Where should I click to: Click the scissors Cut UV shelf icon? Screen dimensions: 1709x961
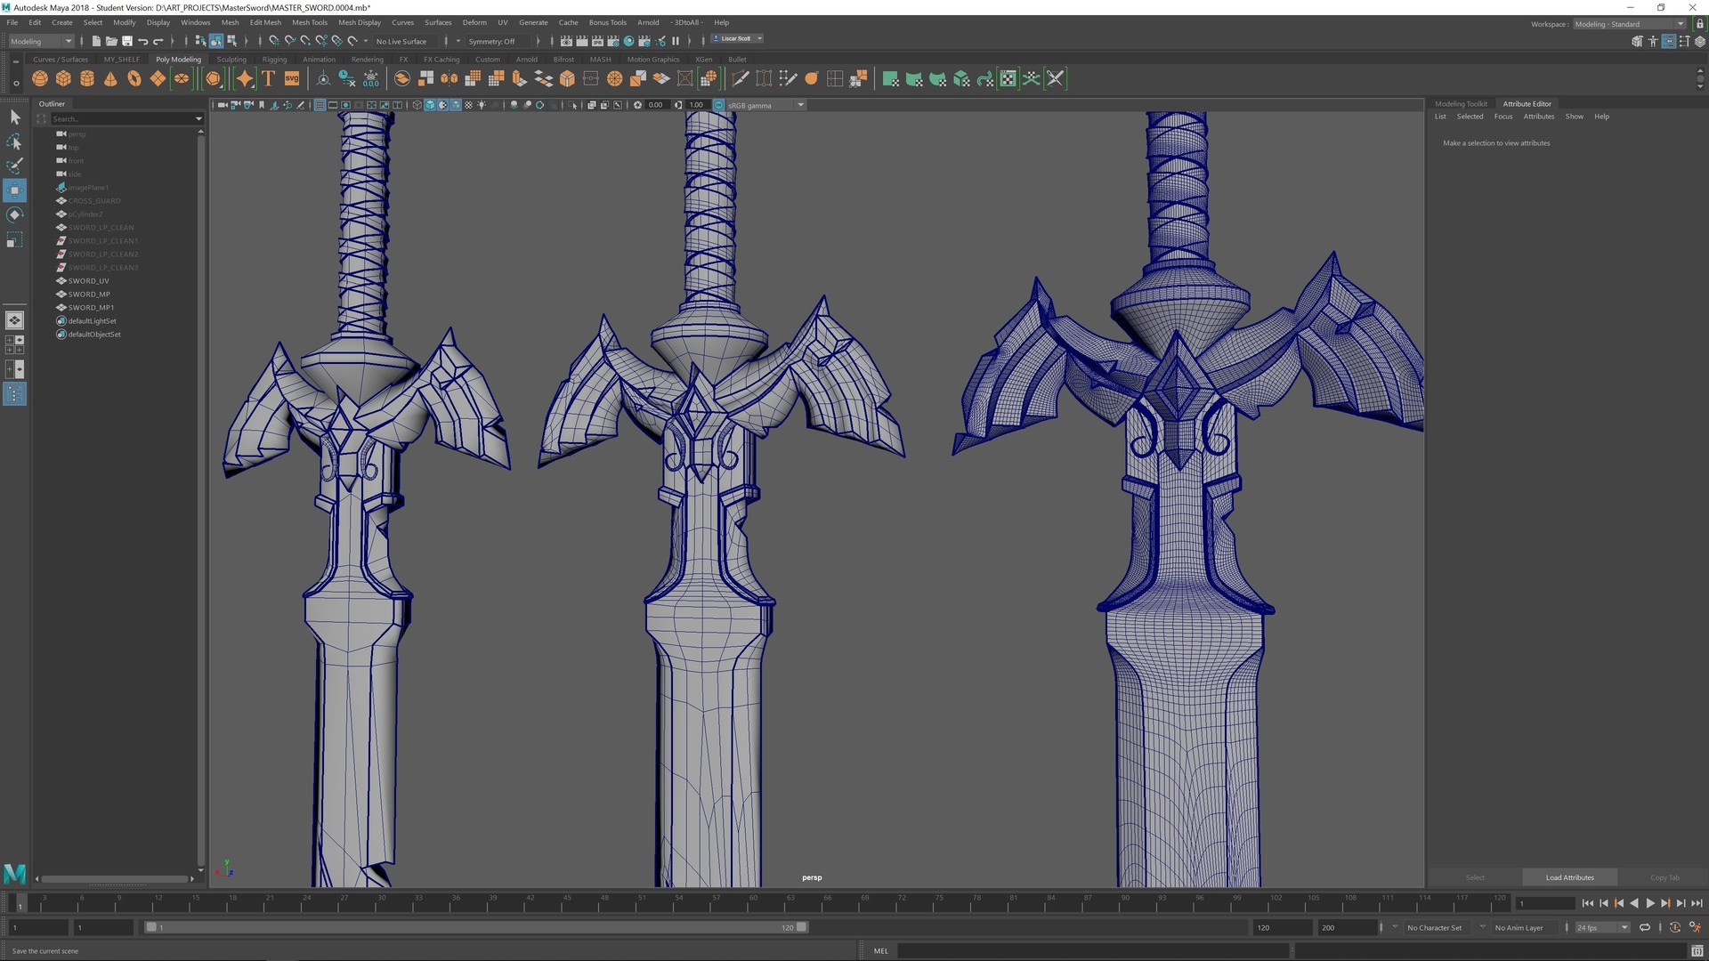[1055, 79]
